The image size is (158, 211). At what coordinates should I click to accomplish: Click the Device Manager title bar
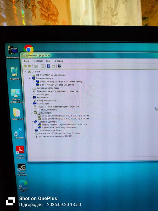coord(90,55)
